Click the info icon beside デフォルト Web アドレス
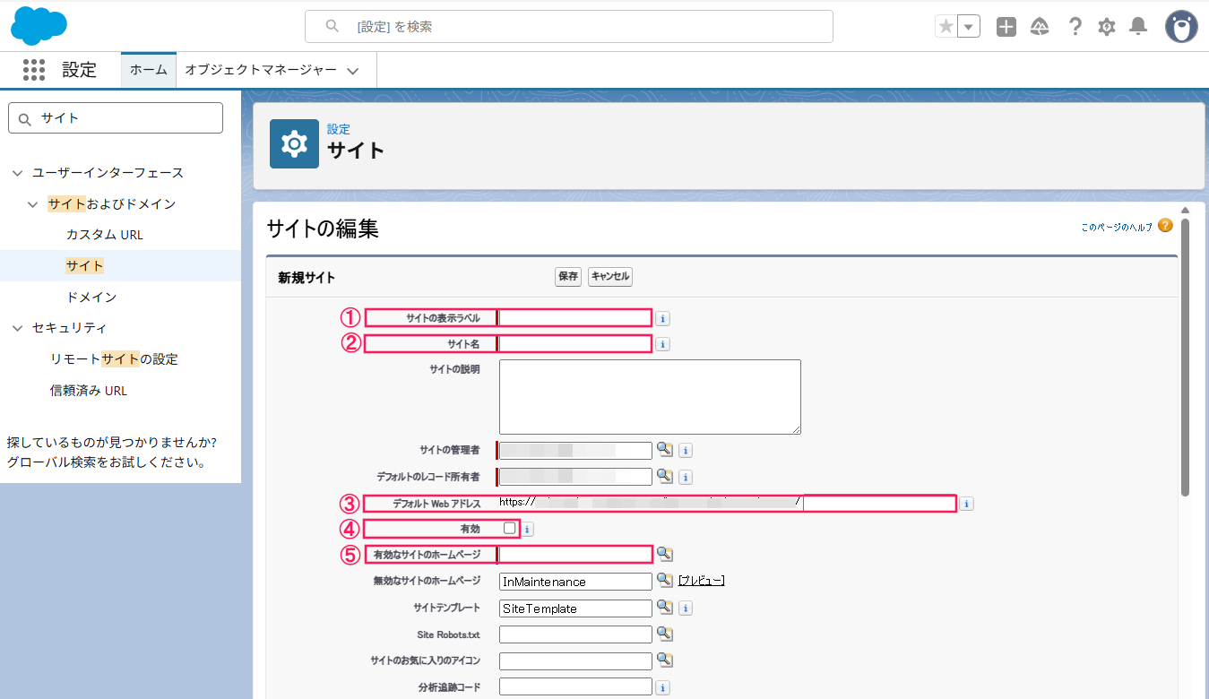Image resolution: width=1209 pixels, height=699 pixels. point(966,504)
